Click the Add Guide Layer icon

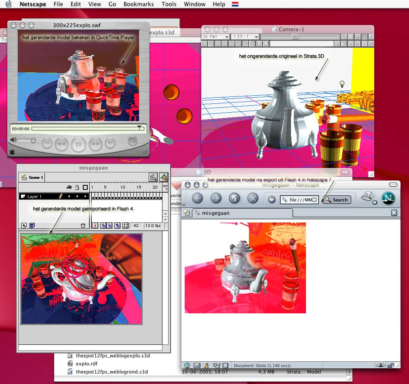[x=32, y=225]
